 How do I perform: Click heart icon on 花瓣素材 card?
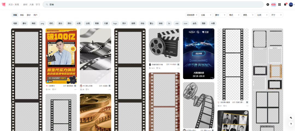point(53,89)
